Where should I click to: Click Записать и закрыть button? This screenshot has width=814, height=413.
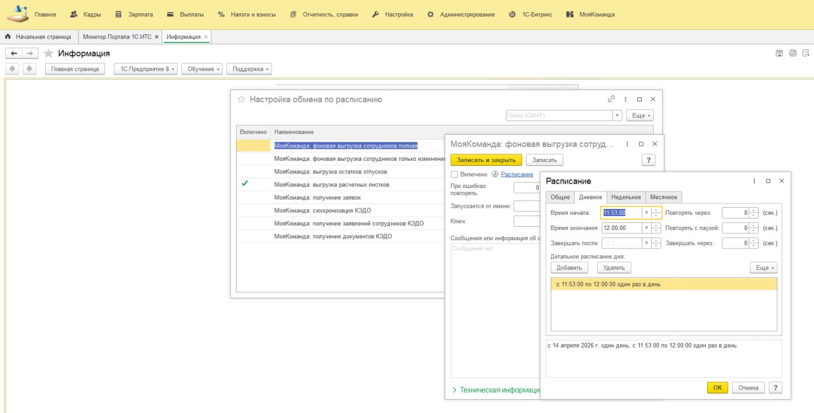click(486, 160)
